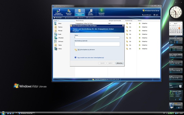The height and width of the screenshot is (115, 184).
Task: Open the Ordnerduplizierung help link
Action: point(91,57)
